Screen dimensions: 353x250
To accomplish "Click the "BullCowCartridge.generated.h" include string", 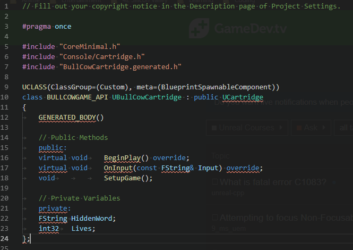I will [x=120, y=67].
